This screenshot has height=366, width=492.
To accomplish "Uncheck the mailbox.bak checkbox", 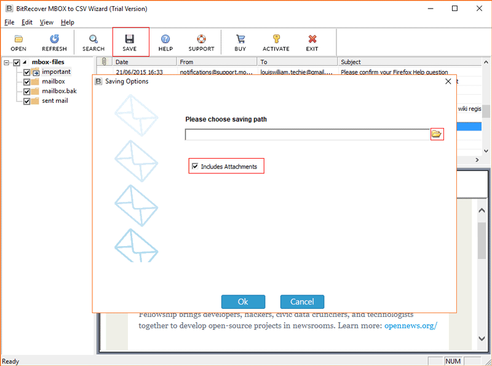I will [x=26, y=92].
